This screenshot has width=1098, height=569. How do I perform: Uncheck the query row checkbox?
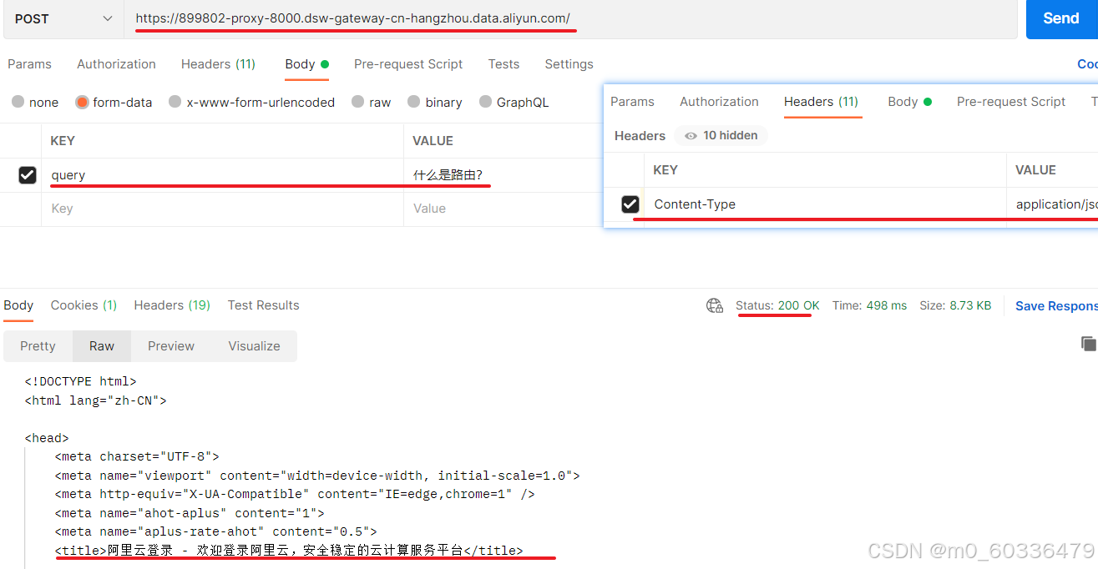28,175
